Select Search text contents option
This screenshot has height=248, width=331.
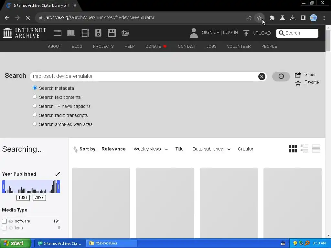(x=35, y=97)
